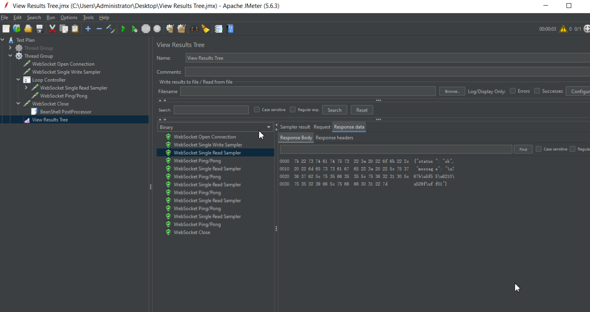Open the Edit menu
This screenshot has height=312, width=590.
pyautogui.click(x=18, y=18)
